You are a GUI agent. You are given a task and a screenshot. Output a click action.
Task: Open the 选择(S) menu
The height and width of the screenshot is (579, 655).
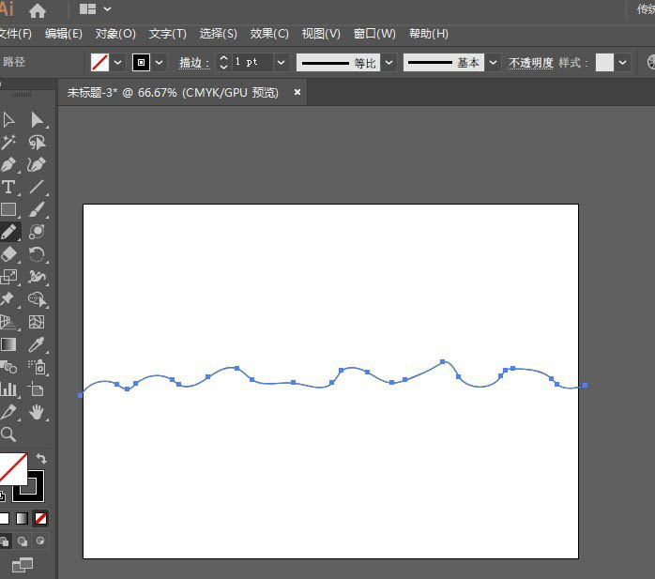(x=218, y=34)
